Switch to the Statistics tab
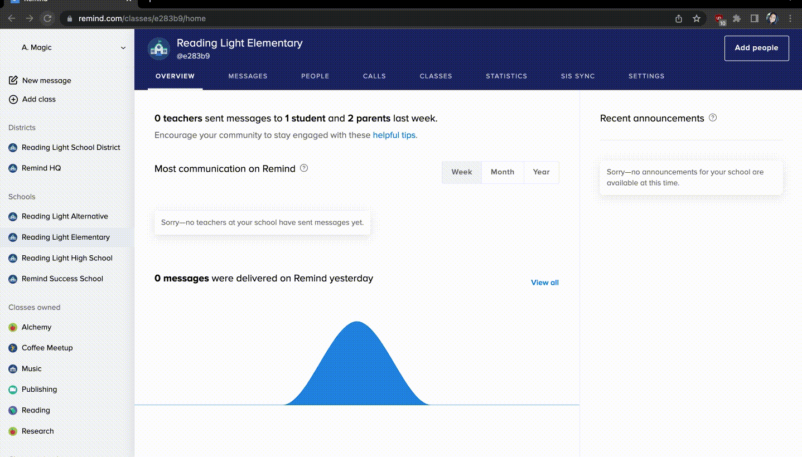Image resolution: width=802 pixels, height=457 pixels. [506, 76]
